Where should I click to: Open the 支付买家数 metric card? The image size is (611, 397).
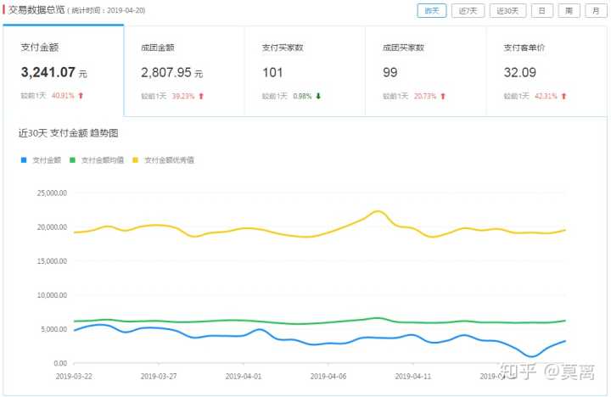(x=304, y=70)
